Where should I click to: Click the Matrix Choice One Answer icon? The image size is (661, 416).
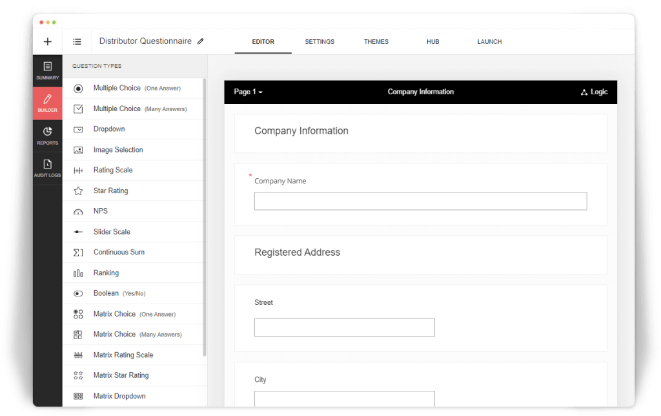tap(78, 315)
